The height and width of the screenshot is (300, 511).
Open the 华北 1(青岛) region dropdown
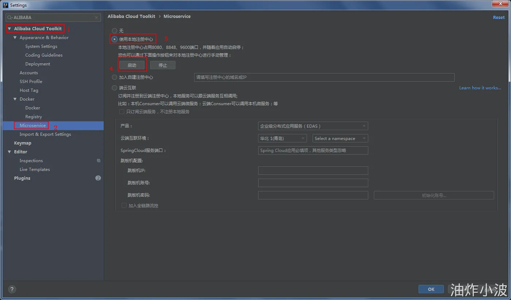click(282, 138)
